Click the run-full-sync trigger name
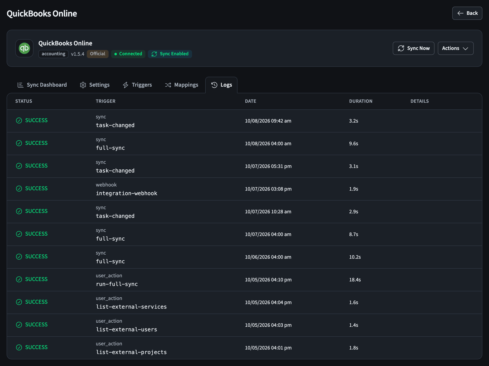 [117, 284]
